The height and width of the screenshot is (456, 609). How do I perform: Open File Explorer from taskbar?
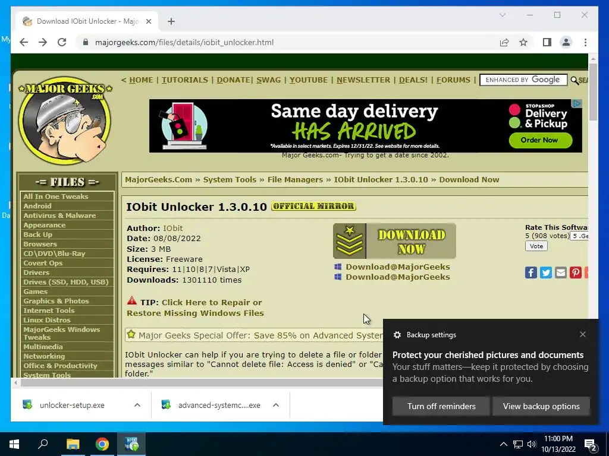point(73,444)
